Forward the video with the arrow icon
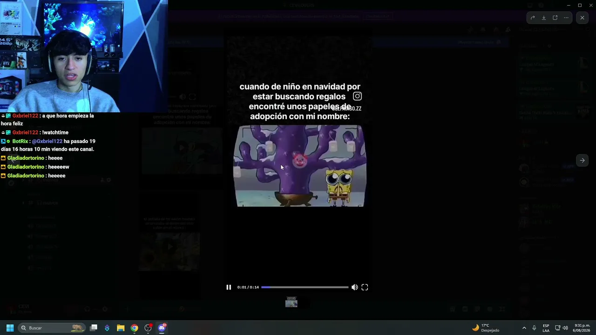The height and width of the screenshot is (335, 596). click(x=533, y=18)
